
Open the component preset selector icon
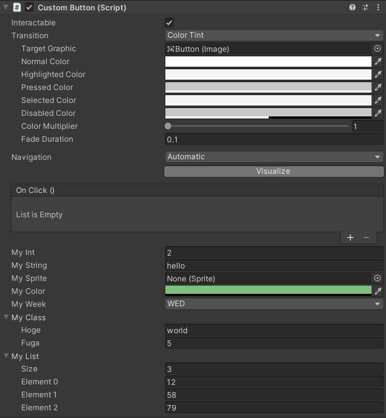point(365,7)
